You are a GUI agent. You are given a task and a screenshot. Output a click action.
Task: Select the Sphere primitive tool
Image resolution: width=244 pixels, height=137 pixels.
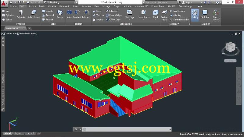(7, 19)
